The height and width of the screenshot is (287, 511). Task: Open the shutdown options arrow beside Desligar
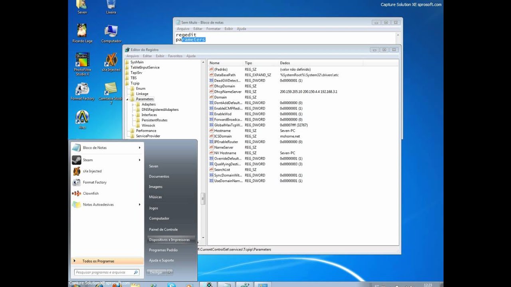(170, 272)
